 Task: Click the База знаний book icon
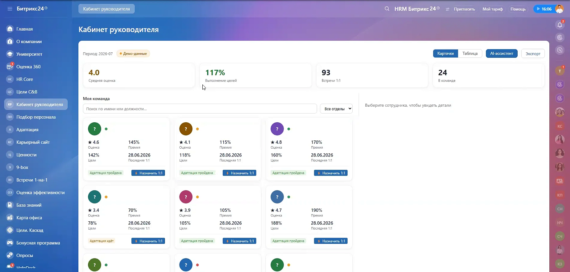pyautogui.click(x=10, y=205)
